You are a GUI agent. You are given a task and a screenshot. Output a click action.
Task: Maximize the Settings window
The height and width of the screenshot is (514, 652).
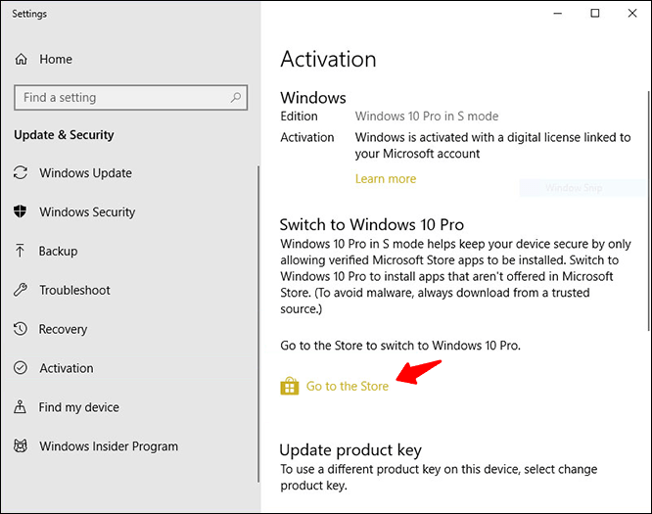[x=595, y=14]
